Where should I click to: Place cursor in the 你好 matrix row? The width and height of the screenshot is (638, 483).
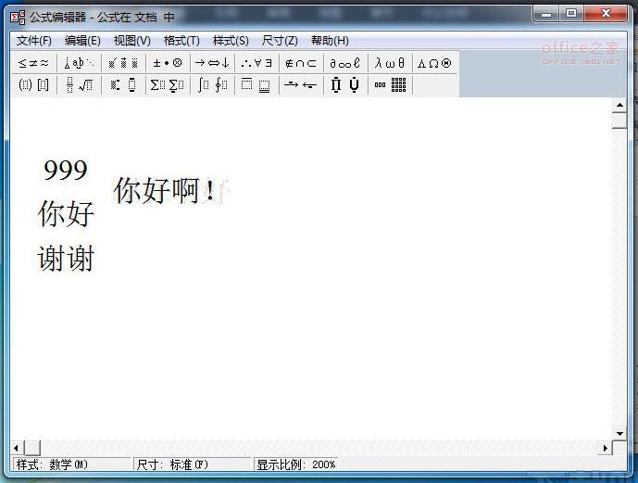coord(66,213)
